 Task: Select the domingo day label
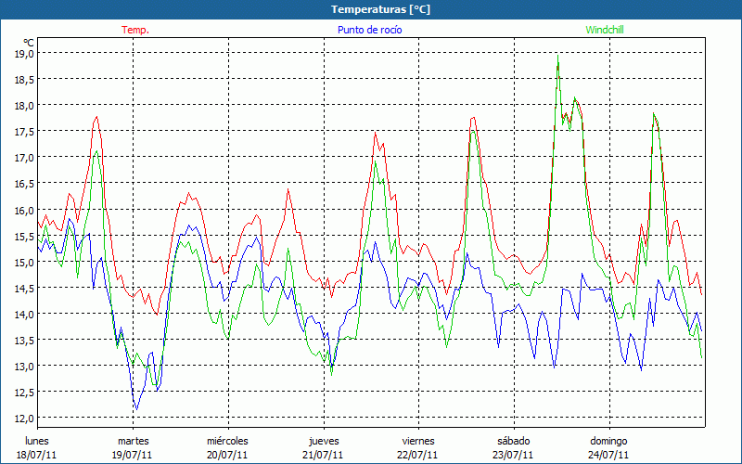[x=608, y=441]
